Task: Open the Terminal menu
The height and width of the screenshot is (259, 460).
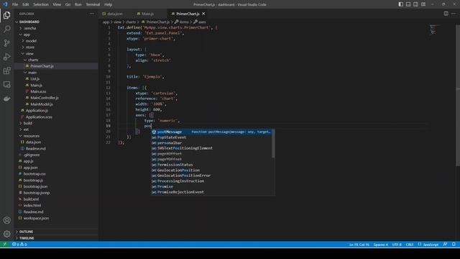Action: pyautogui.click(x=93, y=4)
